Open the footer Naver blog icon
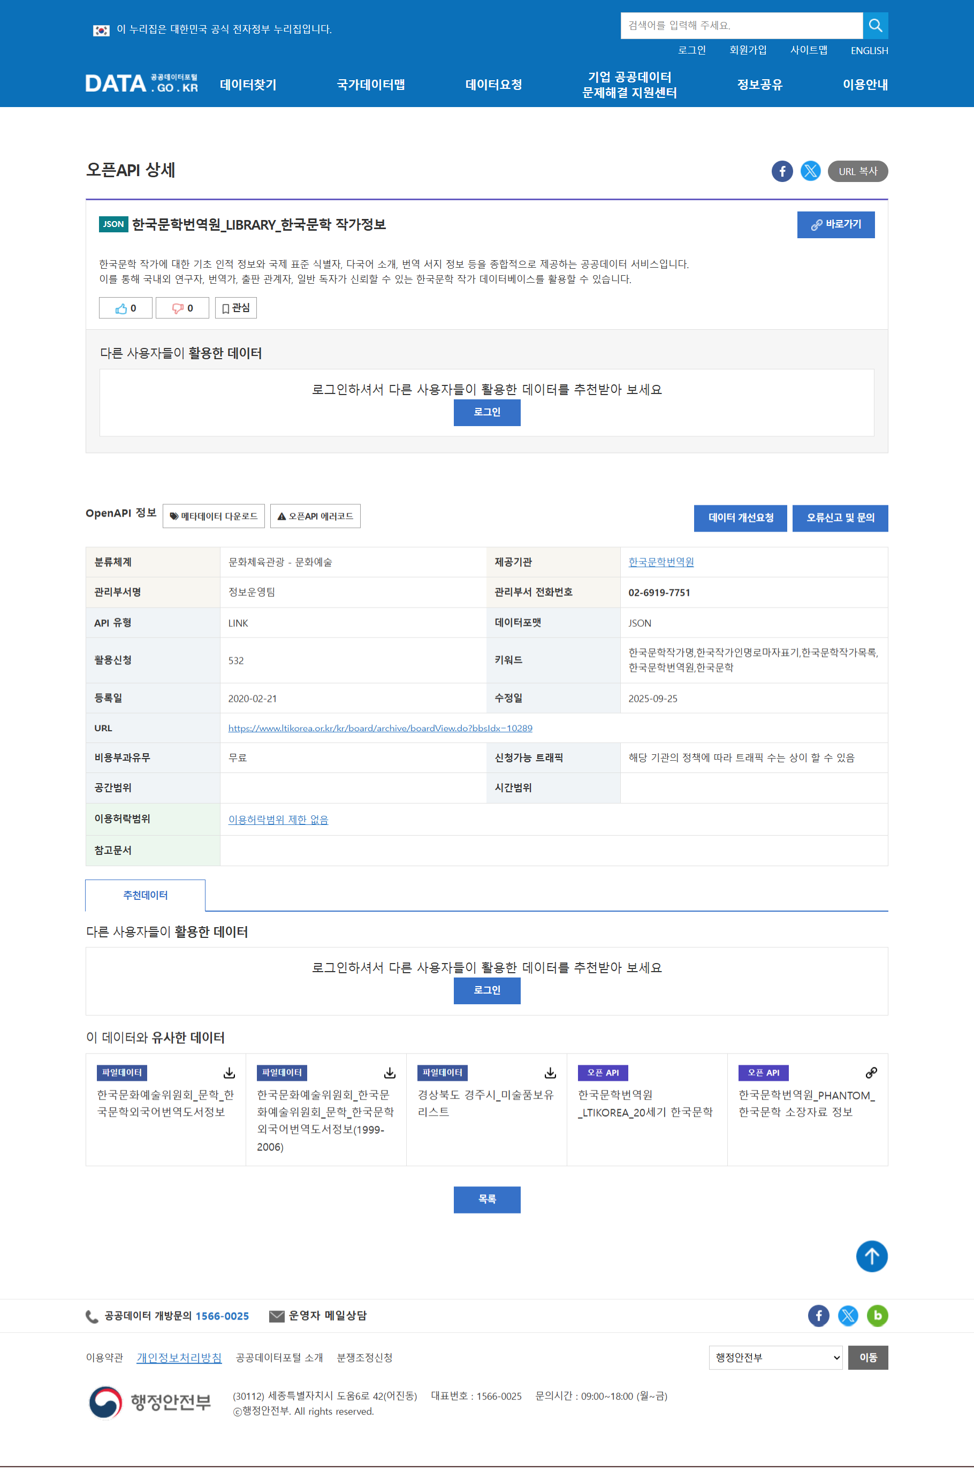The height and width of the screenshot is (1470, 974). [x=877, y=1315]
